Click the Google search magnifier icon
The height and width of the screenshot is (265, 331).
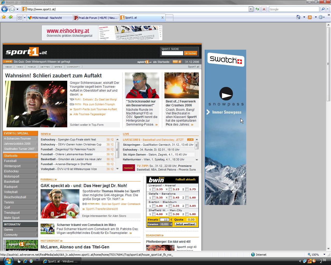click(323, 9)
